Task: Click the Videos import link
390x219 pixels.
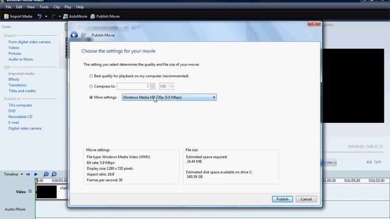Action: [14, 47]
